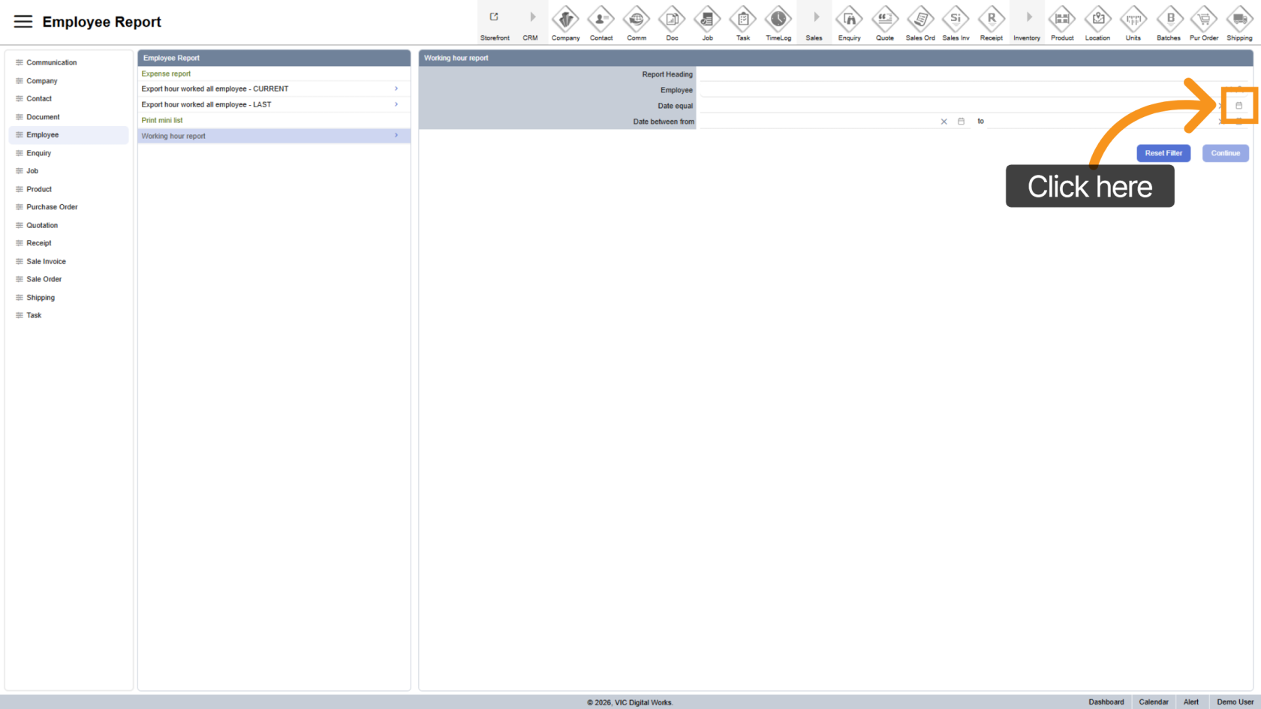Open the Shipping toolbar icon
The image size is (1261, 709).
[1239, 23]
